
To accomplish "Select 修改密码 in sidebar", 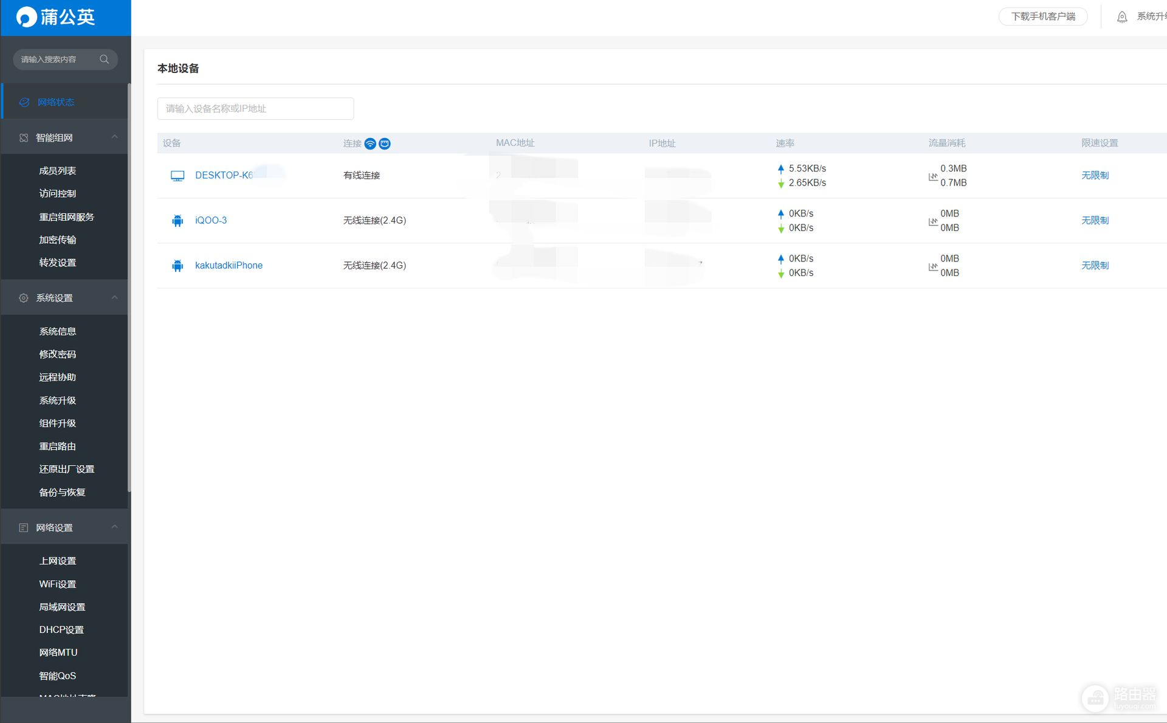I will [58, 354].
